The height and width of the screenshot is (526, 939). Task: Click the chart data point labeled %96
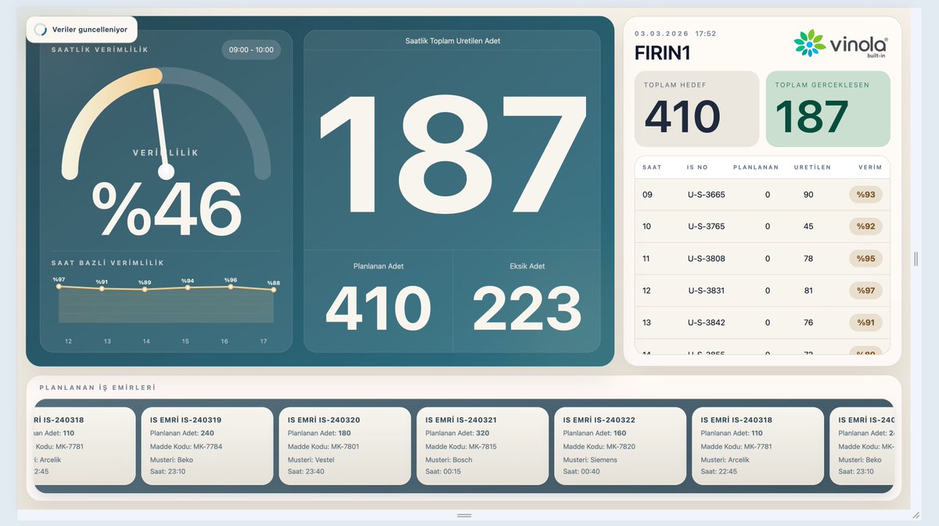coord(231,287)
